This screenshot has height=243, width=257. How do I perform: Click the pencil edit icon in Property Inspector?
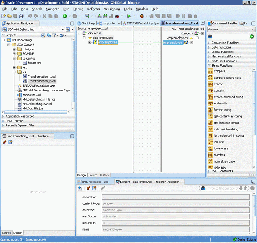click(103, 188)
